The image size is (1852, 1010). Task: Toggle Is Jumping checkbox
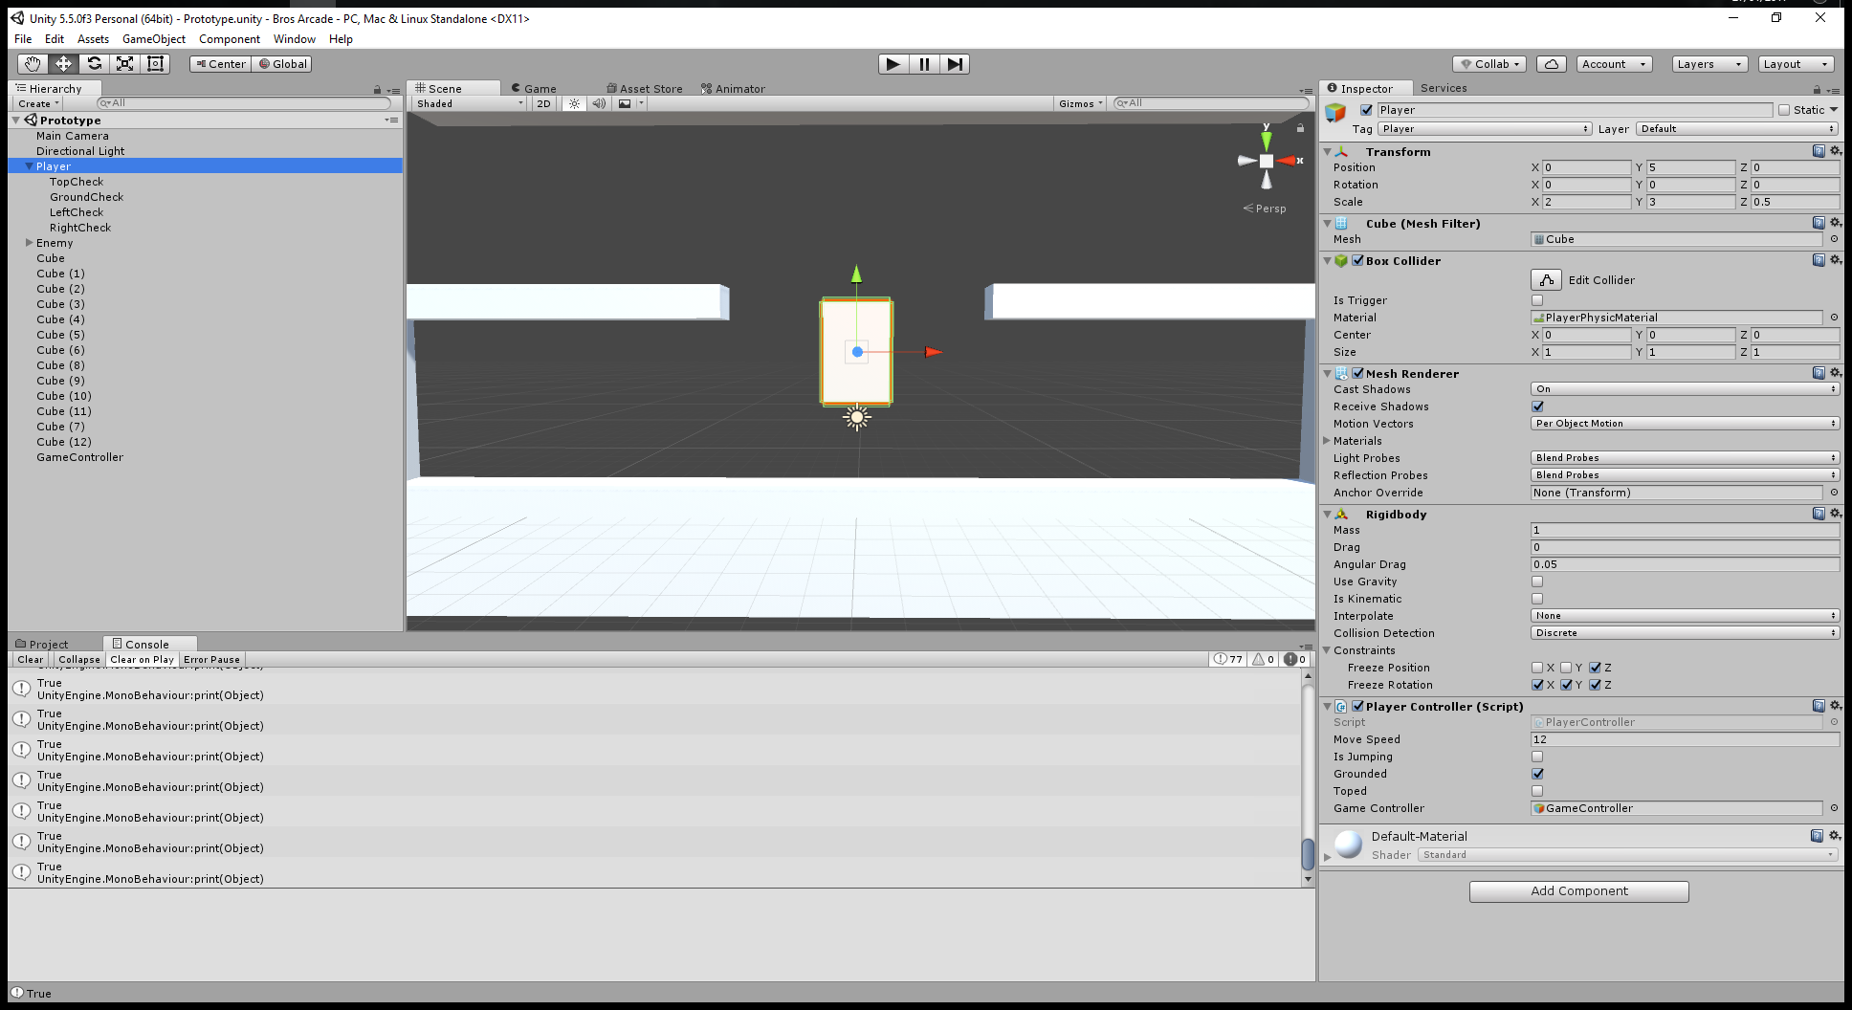coord(1537,757)
